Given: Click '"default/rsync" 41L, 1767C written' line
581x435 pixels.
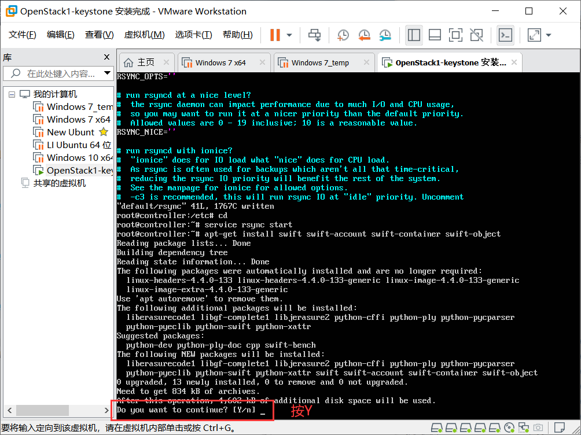Looking at the screenshot, I should (x=195, y=206).
